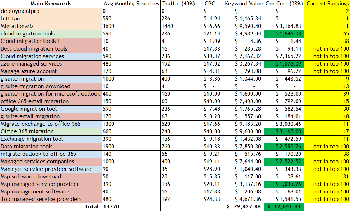Select the 'cloud migration tools' cell
This screenshot has width=350, height=211.
pos(51,34)
